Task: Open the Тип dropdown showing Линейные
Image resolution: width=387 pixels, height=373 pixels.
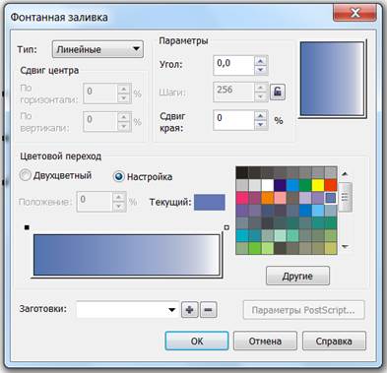Action: pyautogui.click(x=97, y=49)
